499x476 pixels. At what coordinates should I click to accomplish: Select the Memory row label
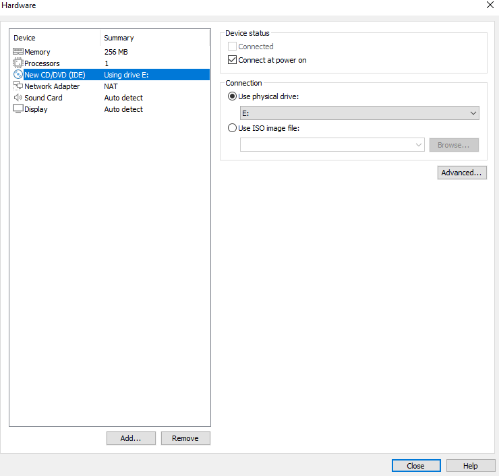coord(37,52)
